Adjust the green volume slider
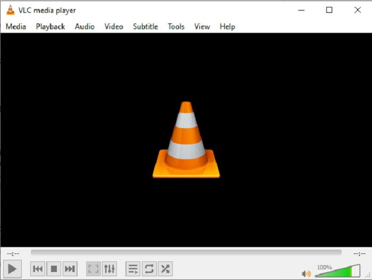Viewport: 372px width, 280px height. pos(337,271)
